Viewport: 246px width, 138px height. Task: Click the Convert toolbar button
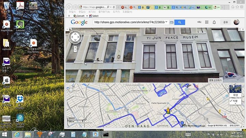point(79,16)
